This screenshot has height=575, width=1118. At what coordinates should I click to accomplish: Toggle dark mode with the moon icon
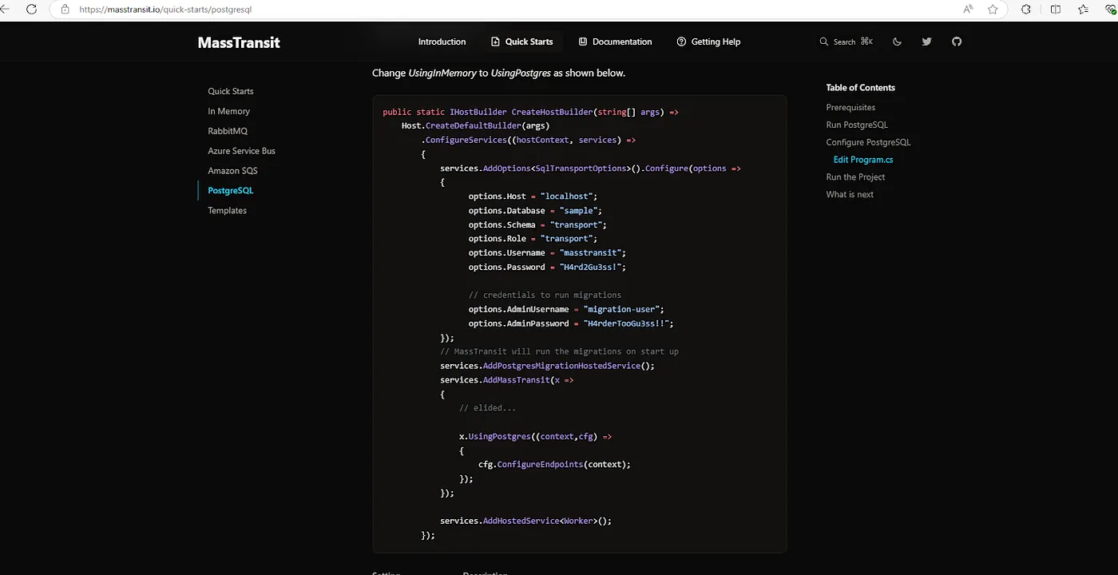897,42
